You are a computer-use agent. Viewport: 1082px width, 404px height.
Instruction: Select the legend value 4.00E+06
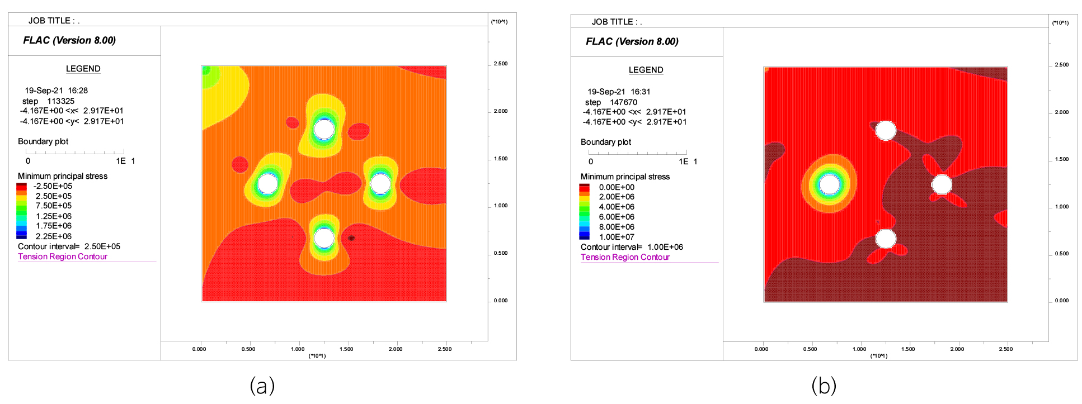pos(617,207)
